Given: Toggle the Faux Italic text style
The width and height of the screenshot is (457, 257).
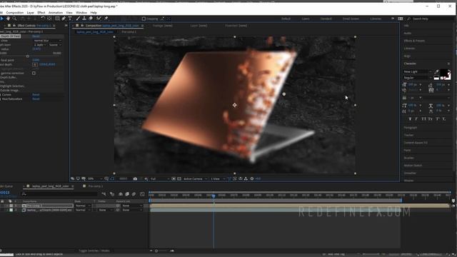Looking at the screenshot, I should [416, 119].
